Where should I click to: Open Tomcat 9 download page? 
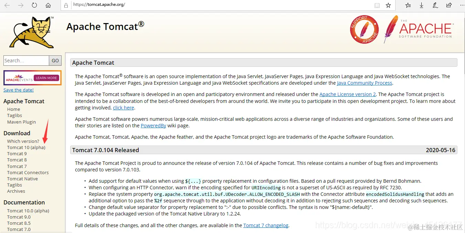[x=17, y=153]
